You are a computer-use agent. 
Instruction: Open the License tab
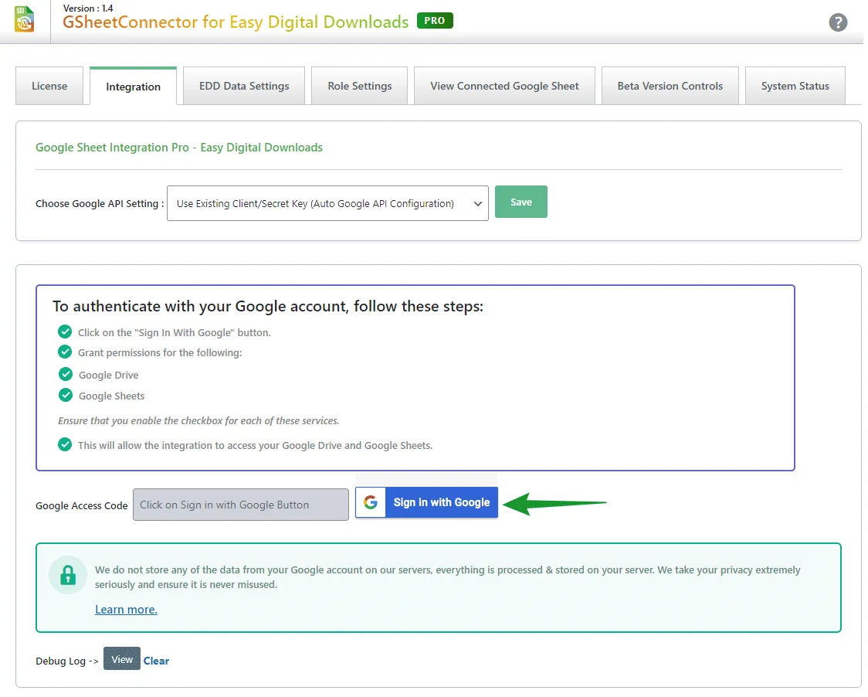[49, 86]
